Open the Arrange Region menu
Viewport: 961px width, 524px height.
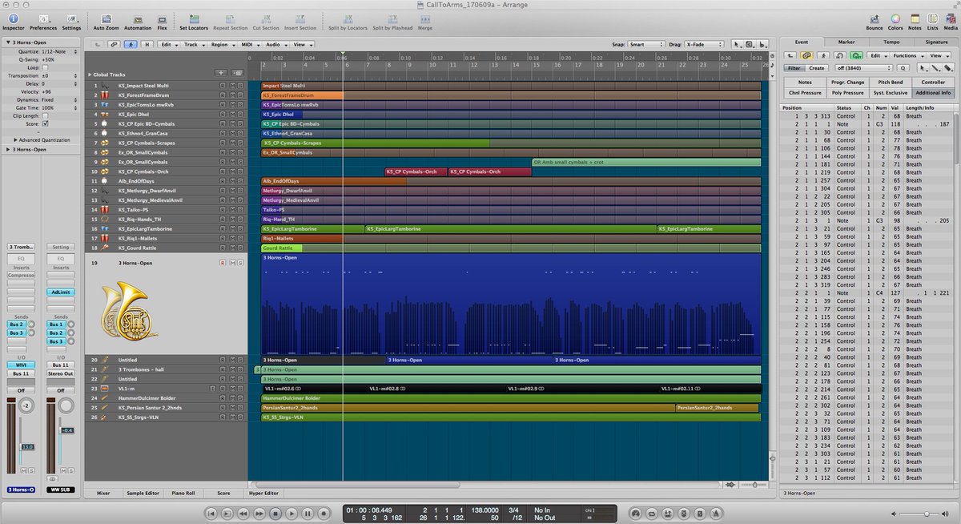221,45
